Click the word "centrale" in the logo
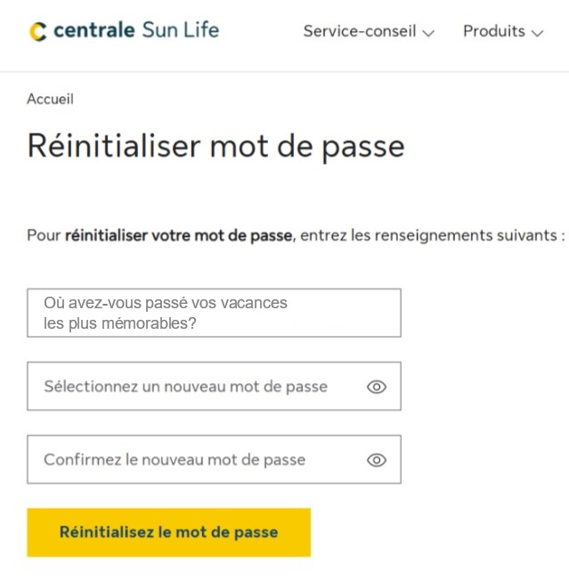The width and height of the screenshot is (569, 588). pyautogui.click(x=94, y=30)
